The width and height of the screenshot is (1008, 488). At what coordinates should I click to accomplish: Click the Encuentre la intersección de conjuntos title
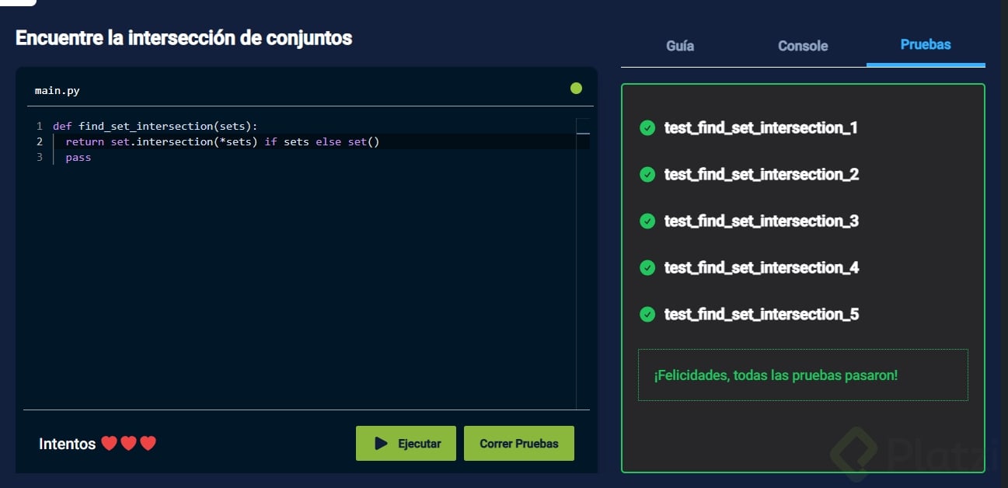tap(184, 37)
